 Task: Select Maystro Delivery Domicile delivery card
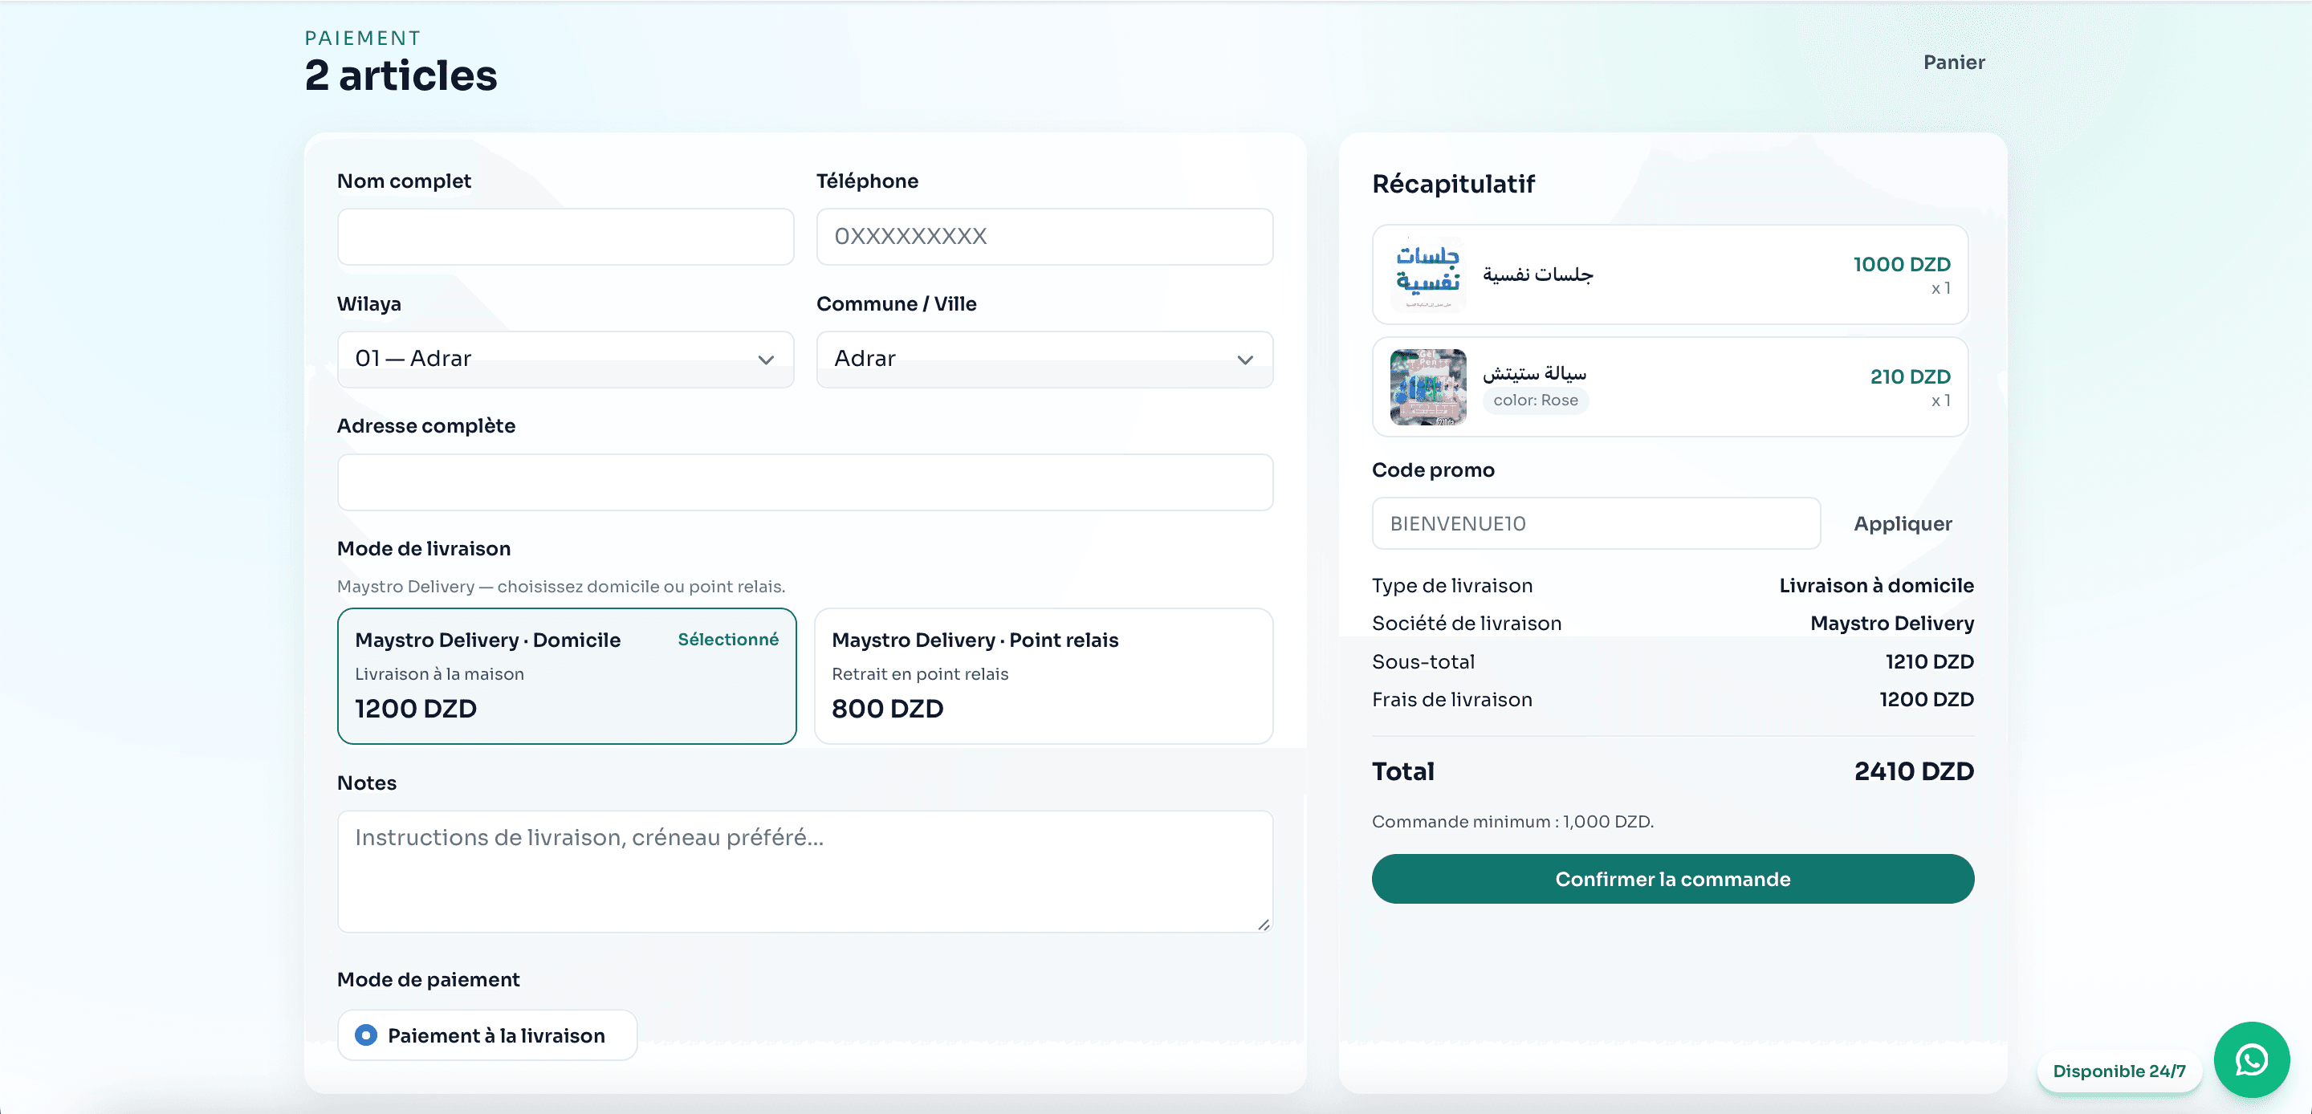(x=565, y=675)
